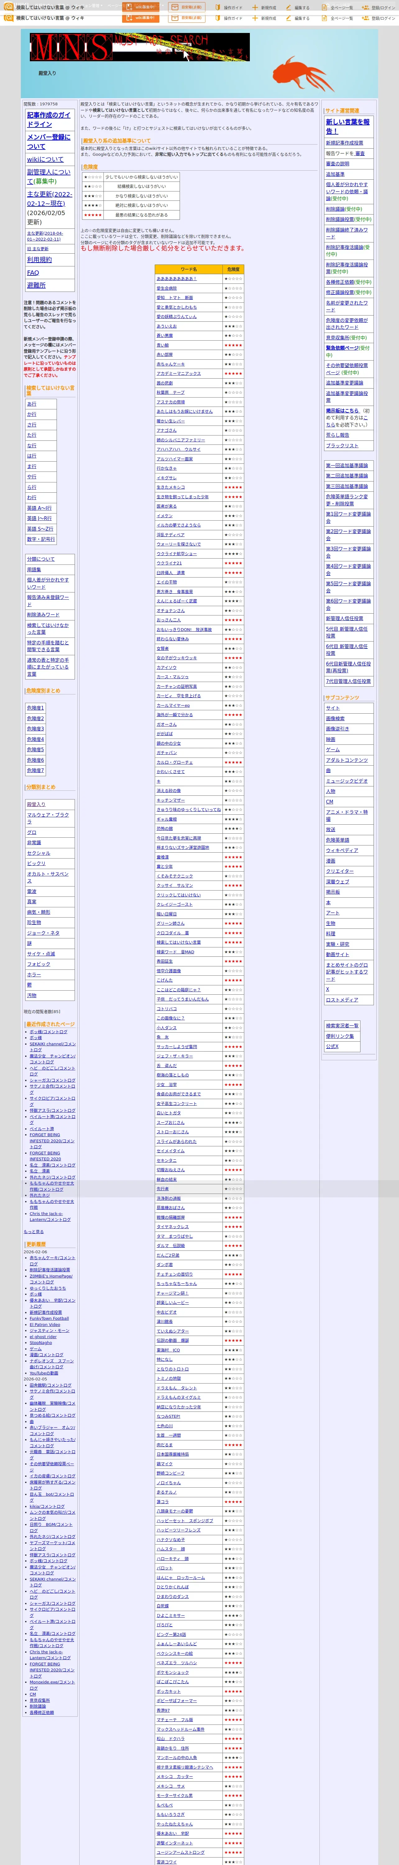Open ひとりかくれんぼ in the word table
Viewport: 399px width, 1865px height.
[x=172, y=1587]
